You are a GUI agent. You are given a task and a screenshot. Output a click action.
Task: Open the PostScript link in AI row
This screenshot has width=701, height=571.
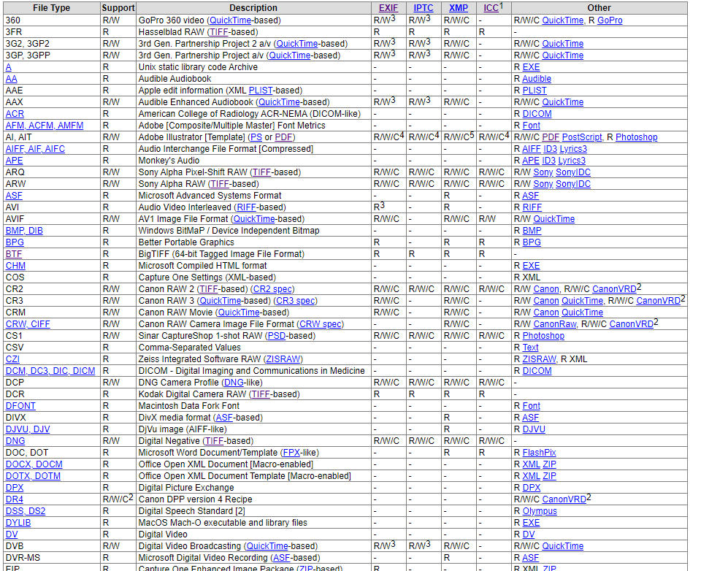tap(582, 137)
